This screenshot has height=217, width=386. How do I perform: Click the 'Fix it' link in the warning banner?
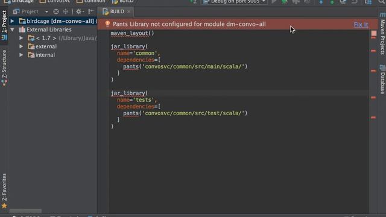pos(361,24)
